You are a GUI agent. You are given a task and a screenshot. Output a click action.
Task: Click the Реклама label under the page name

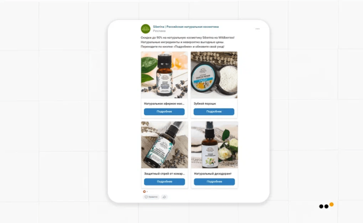[x=159, y=31]
